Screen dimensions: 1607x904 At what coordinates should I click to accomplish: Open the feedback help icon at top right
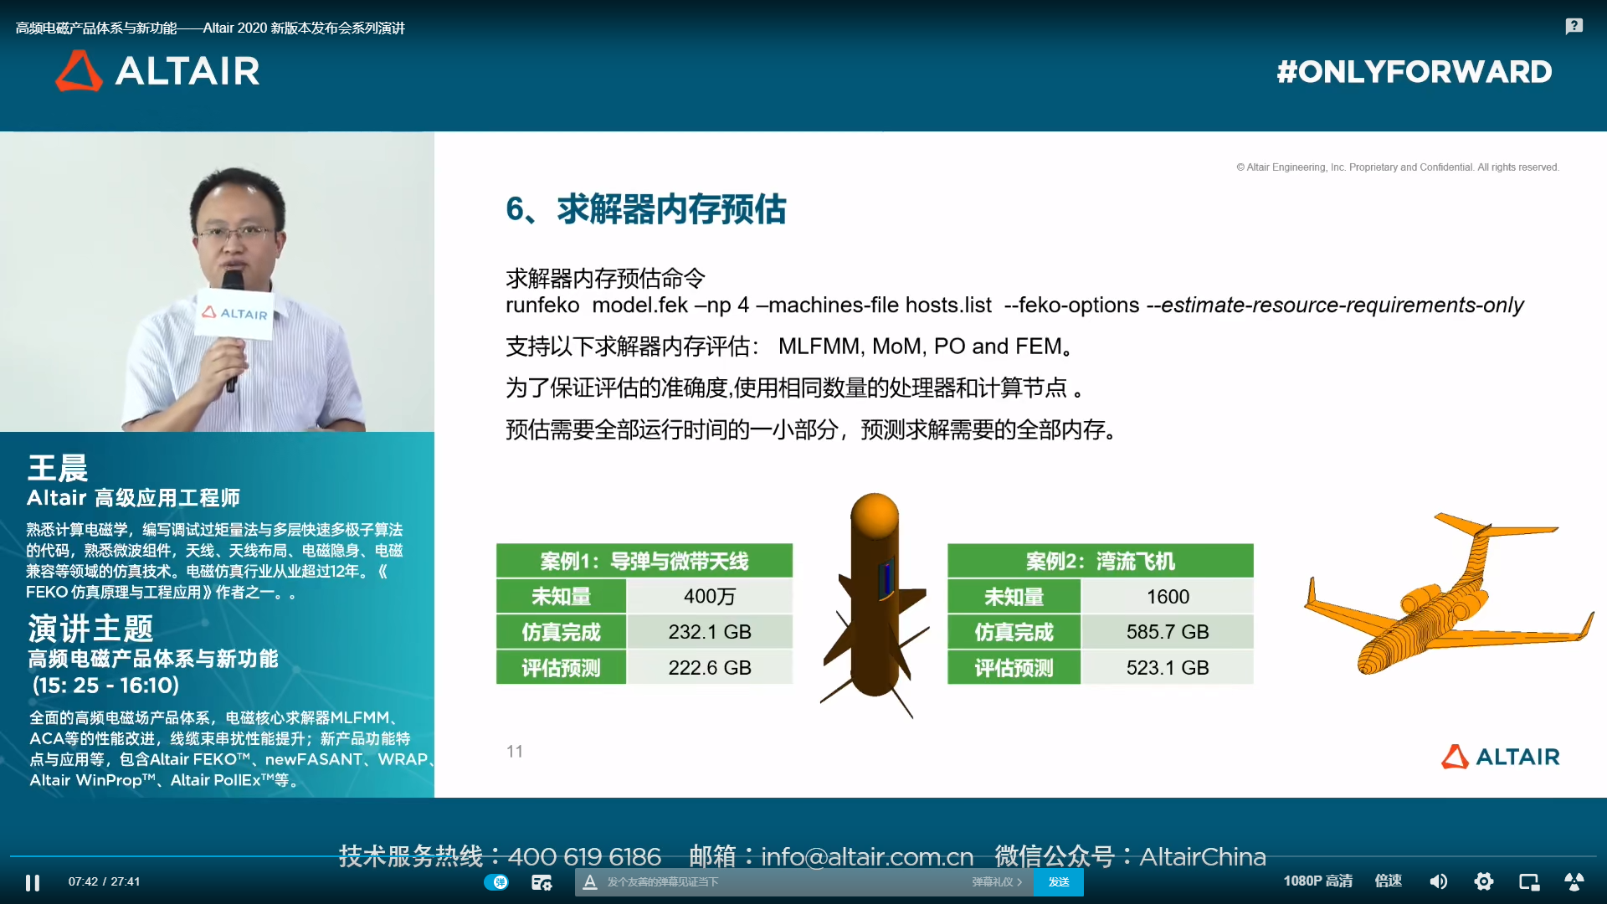(1574, 27)
